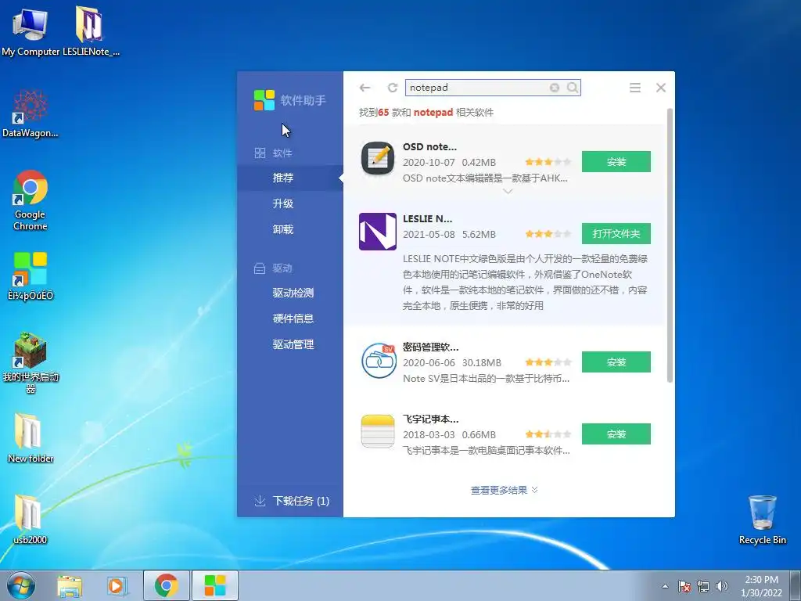This screenshot has height=601, width=801.
Task: Click the download arrow icon beside 下载任务
Action: pyautogui.click(x=260, y=501)
